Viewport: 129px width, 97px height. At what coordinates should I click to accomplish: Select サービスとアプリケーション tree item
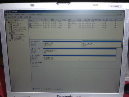[x=18, y=40]
